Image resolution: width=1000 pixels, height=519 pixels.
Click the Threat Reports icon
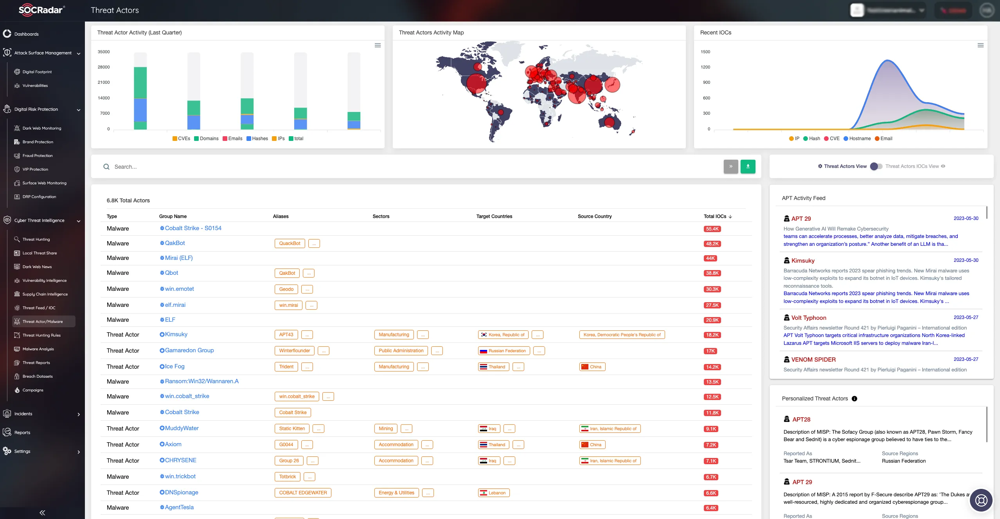17,362
